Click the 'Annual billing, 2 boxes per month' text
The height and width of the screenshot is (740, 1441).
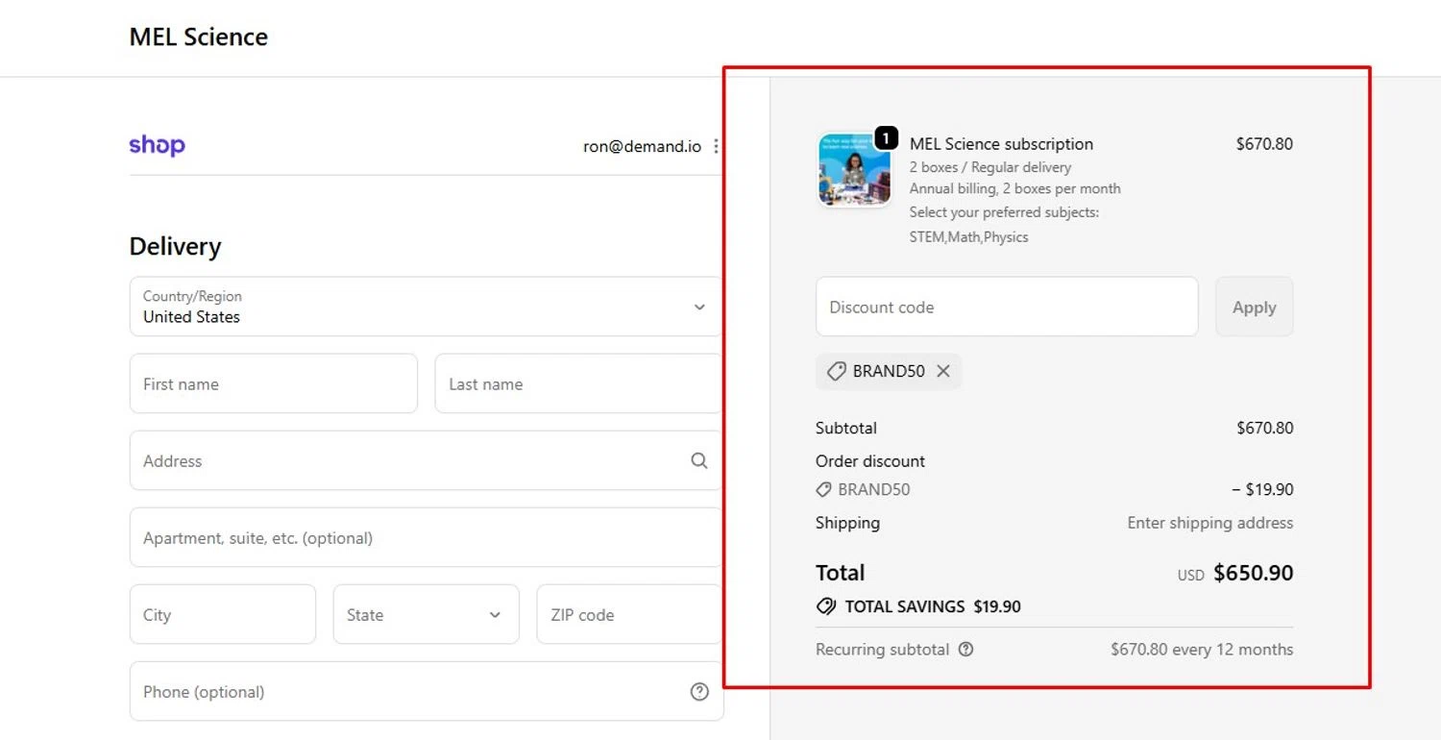tap(1014, 188)
